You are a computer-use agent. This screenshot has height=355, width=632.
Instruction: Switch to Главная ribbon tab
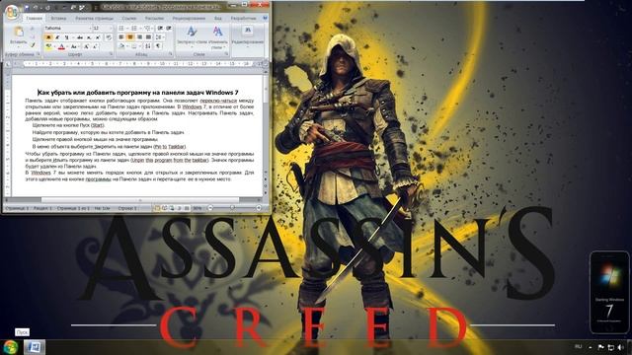coord(35,18)
